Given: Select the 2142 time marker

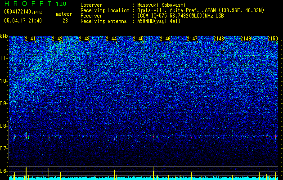Looking at the screenshot, I should (57, 39).
